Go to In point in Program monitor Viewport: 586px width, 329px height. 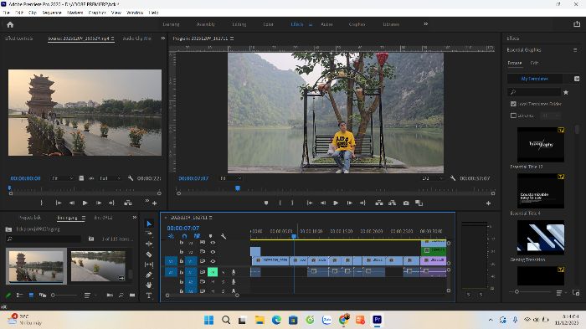pos(310,203)
